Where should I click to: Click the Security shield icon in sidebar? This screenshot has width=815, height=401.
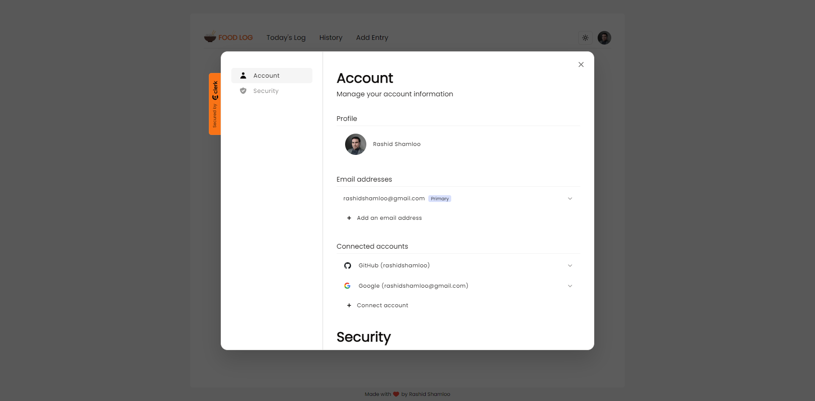(x=243, y=91)
